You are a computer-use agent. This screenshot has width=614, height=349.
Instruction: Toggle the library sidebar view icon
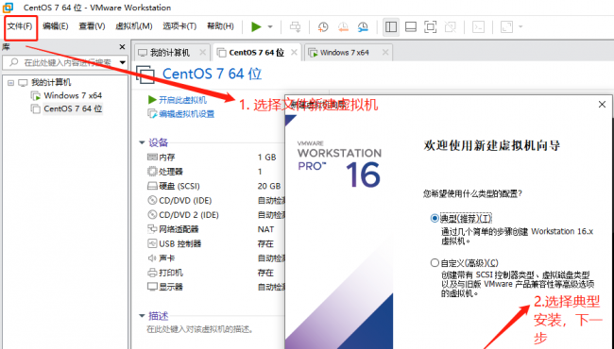391,26
